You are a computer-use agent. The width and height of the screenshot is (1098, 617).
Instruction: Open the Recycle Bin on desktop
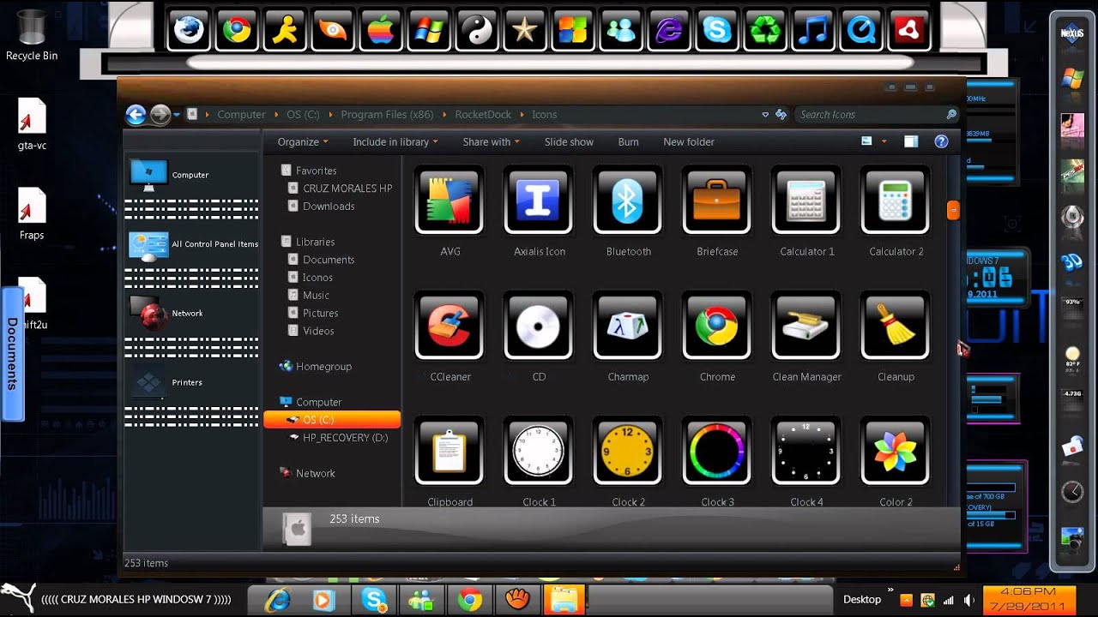pos(32,35)
